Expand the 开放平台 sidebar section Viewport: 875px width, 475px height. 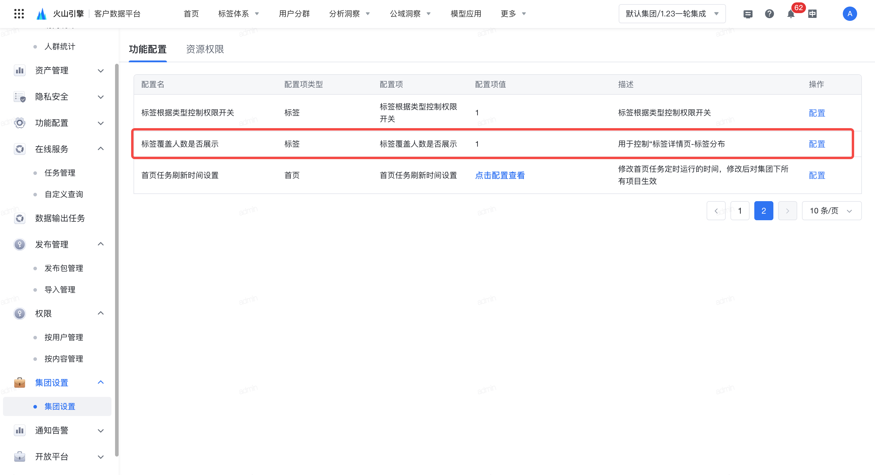point(100,457)
